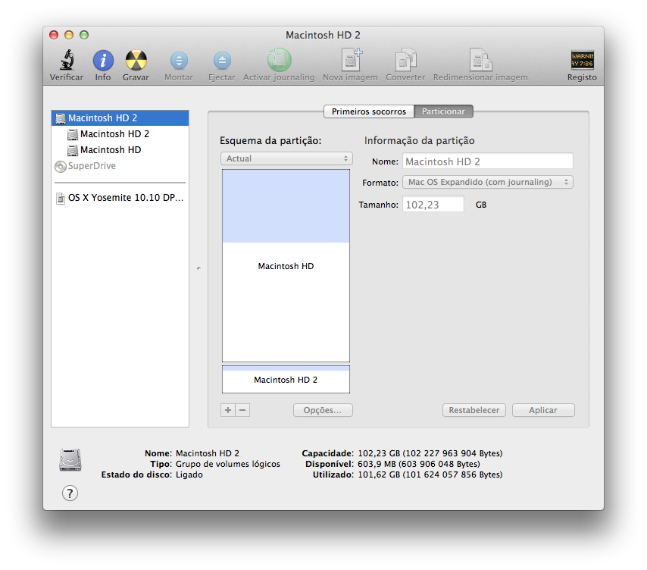
Task: Click the Utilizado value 101,62 GB text
Action: click(x=430, y=474)
